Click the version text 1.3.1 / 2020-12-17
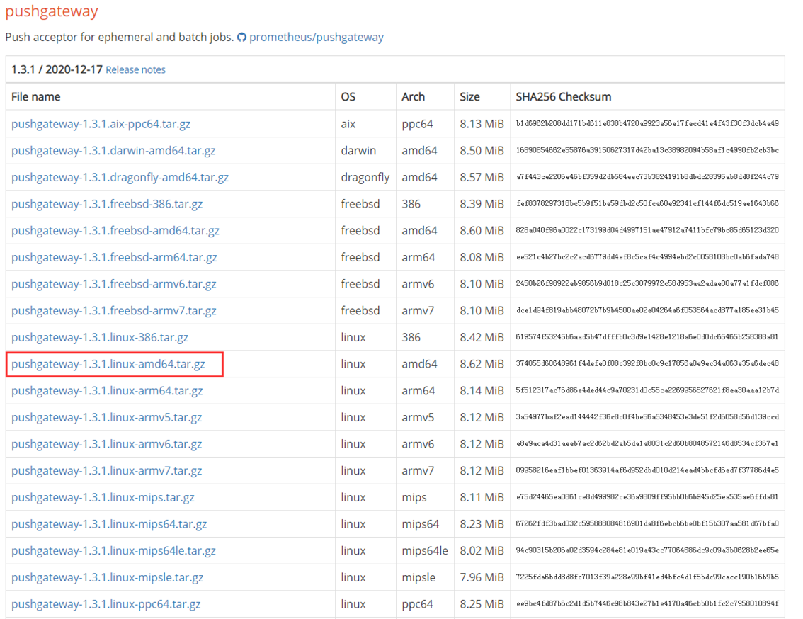This screenshot has height=619, width=803. pos(57,69)
